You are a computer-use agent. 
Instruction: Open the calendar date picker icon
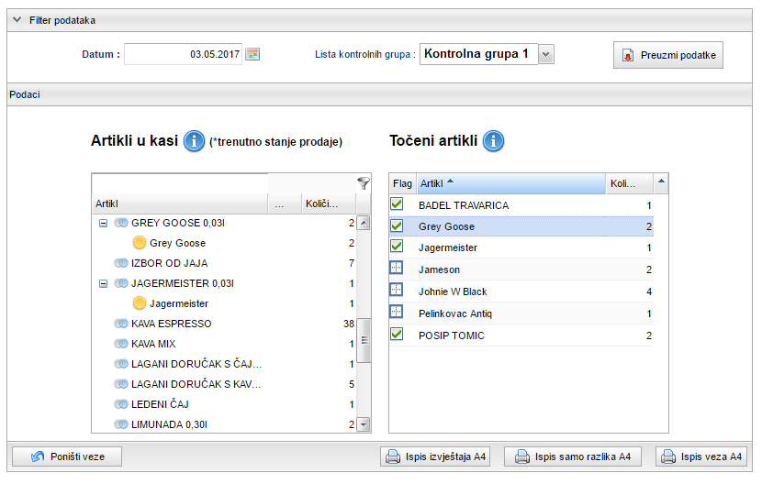tap(252, 54)
